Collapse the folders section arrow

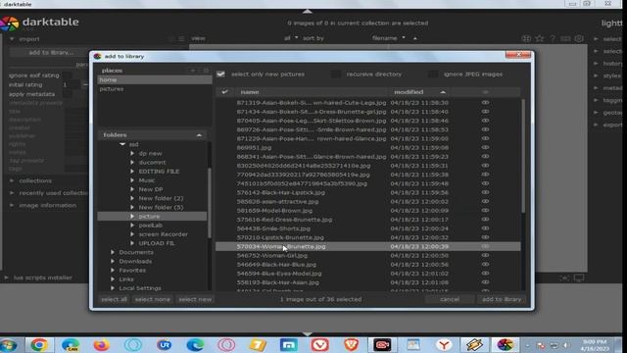199,135
